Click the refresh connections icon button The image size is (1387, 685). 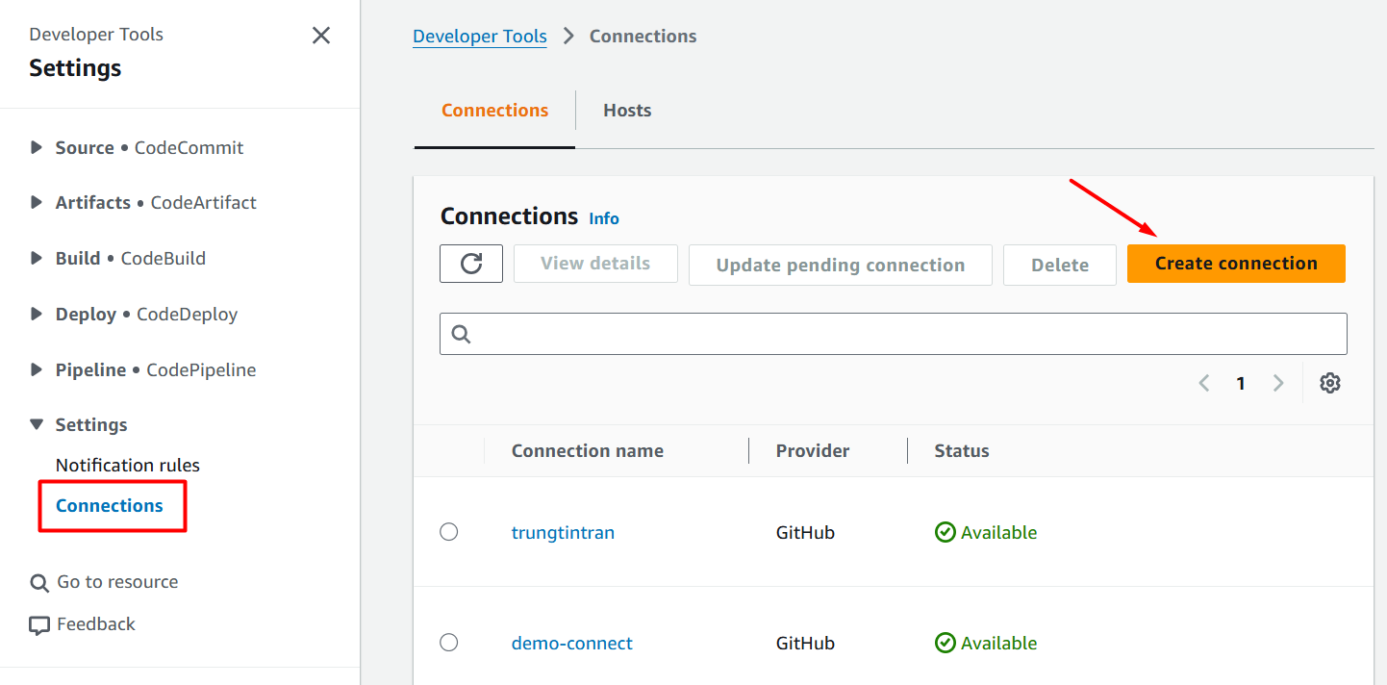tap(471, 264)
